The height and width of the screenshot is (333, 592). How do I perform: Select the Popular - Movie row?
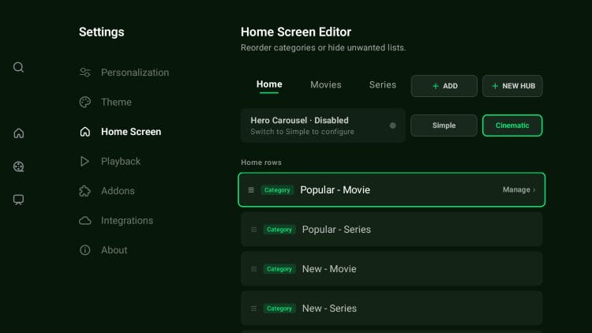coord(392,190)
